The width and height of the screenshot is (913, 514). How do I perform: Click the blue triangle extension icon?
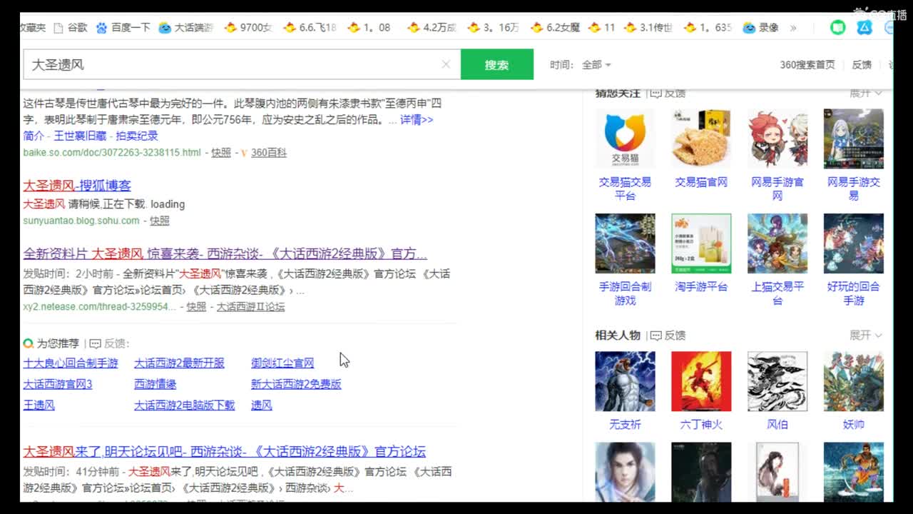(x=864, y=28)
